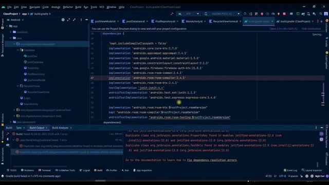Toggle the Terminal tool window

click(45, 170)
